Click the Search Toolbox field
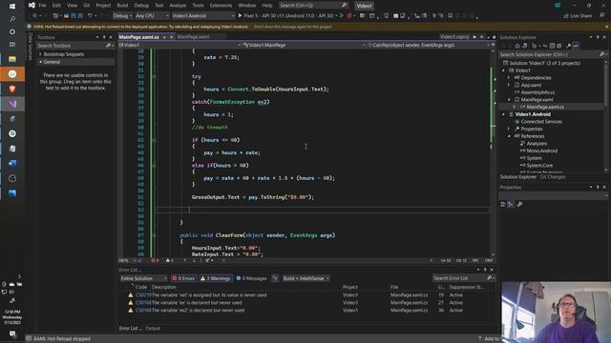Screen dimensions: 611x343 tap(72, 46)
